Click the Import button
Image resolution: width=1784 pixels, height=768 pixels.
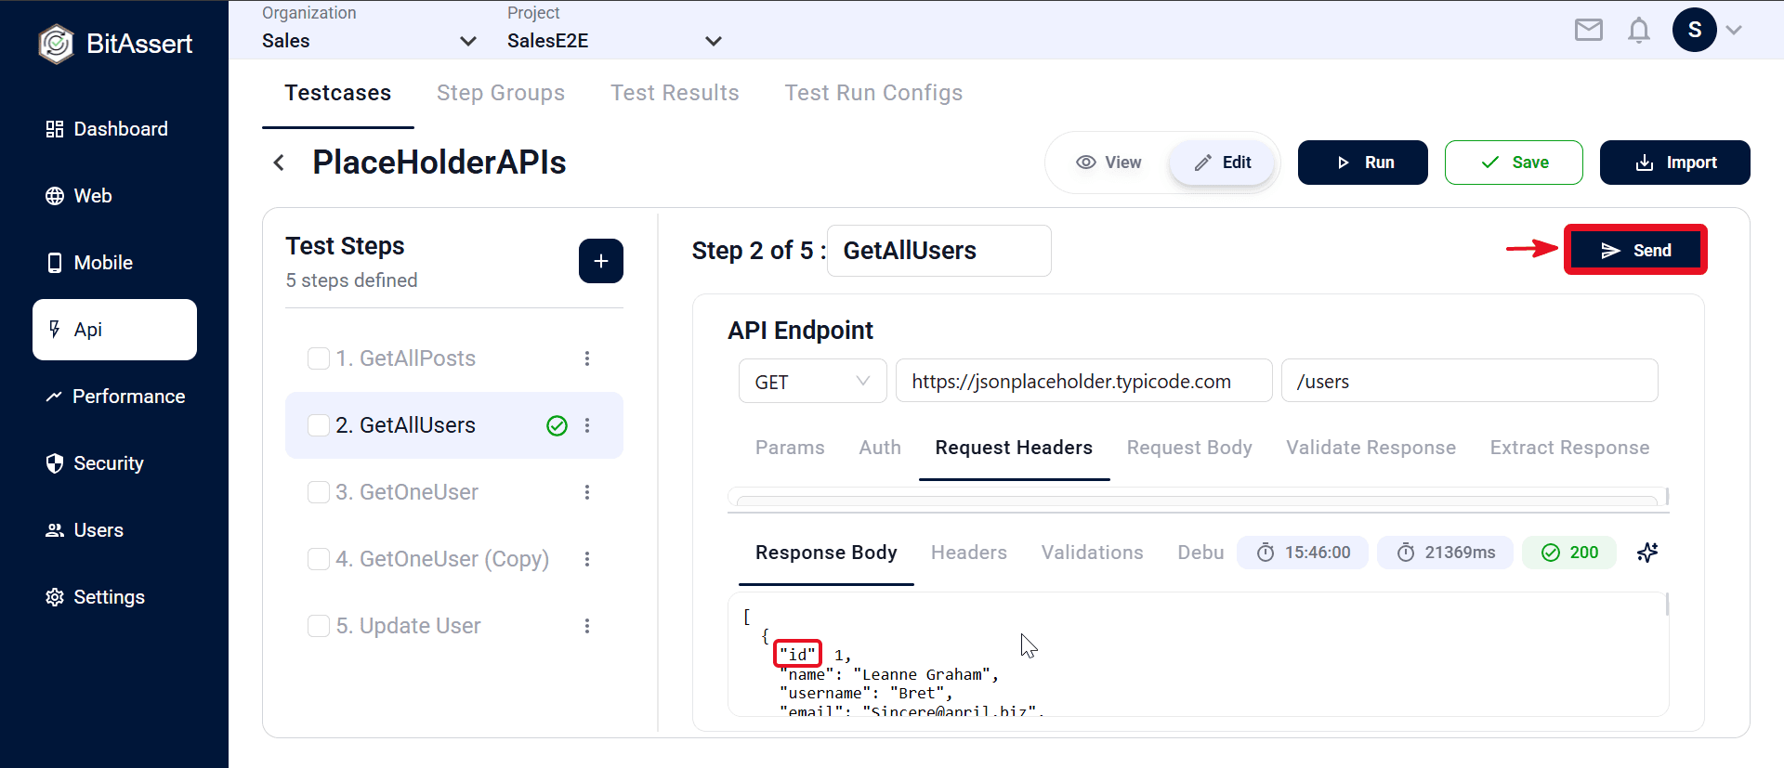[x=1675, y=163]
